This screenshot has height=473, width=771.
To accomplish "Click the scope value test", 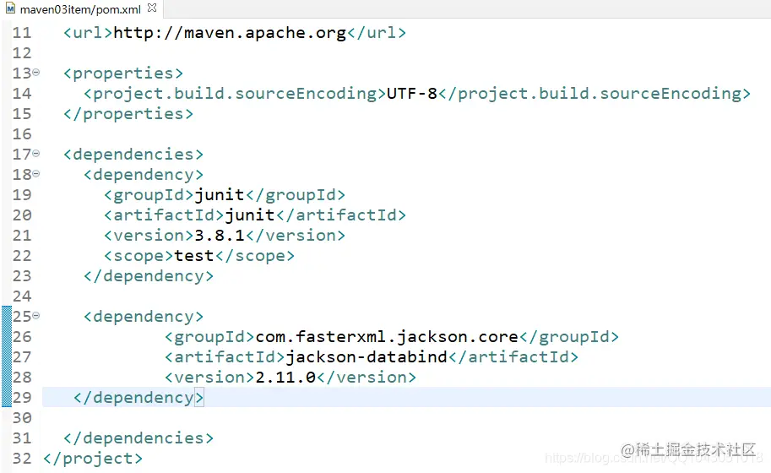I will point(194,256).
